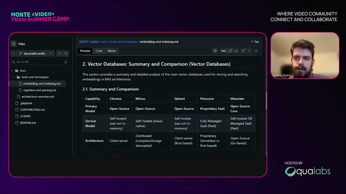Follow the SMPTE-Copilot breadcrumb link
Image resolution: width=346 pixels, height=194 pixels.
(x=89, y=42)
